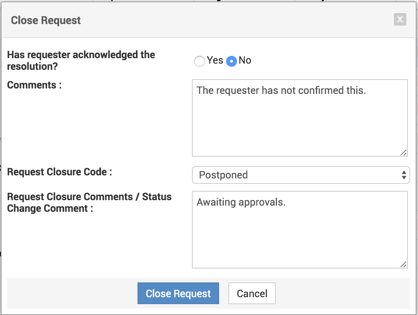This screenshot has height=315, width=418.
Task: Click the up-down arrows on closure code select
Action: (x=404, y=175)
